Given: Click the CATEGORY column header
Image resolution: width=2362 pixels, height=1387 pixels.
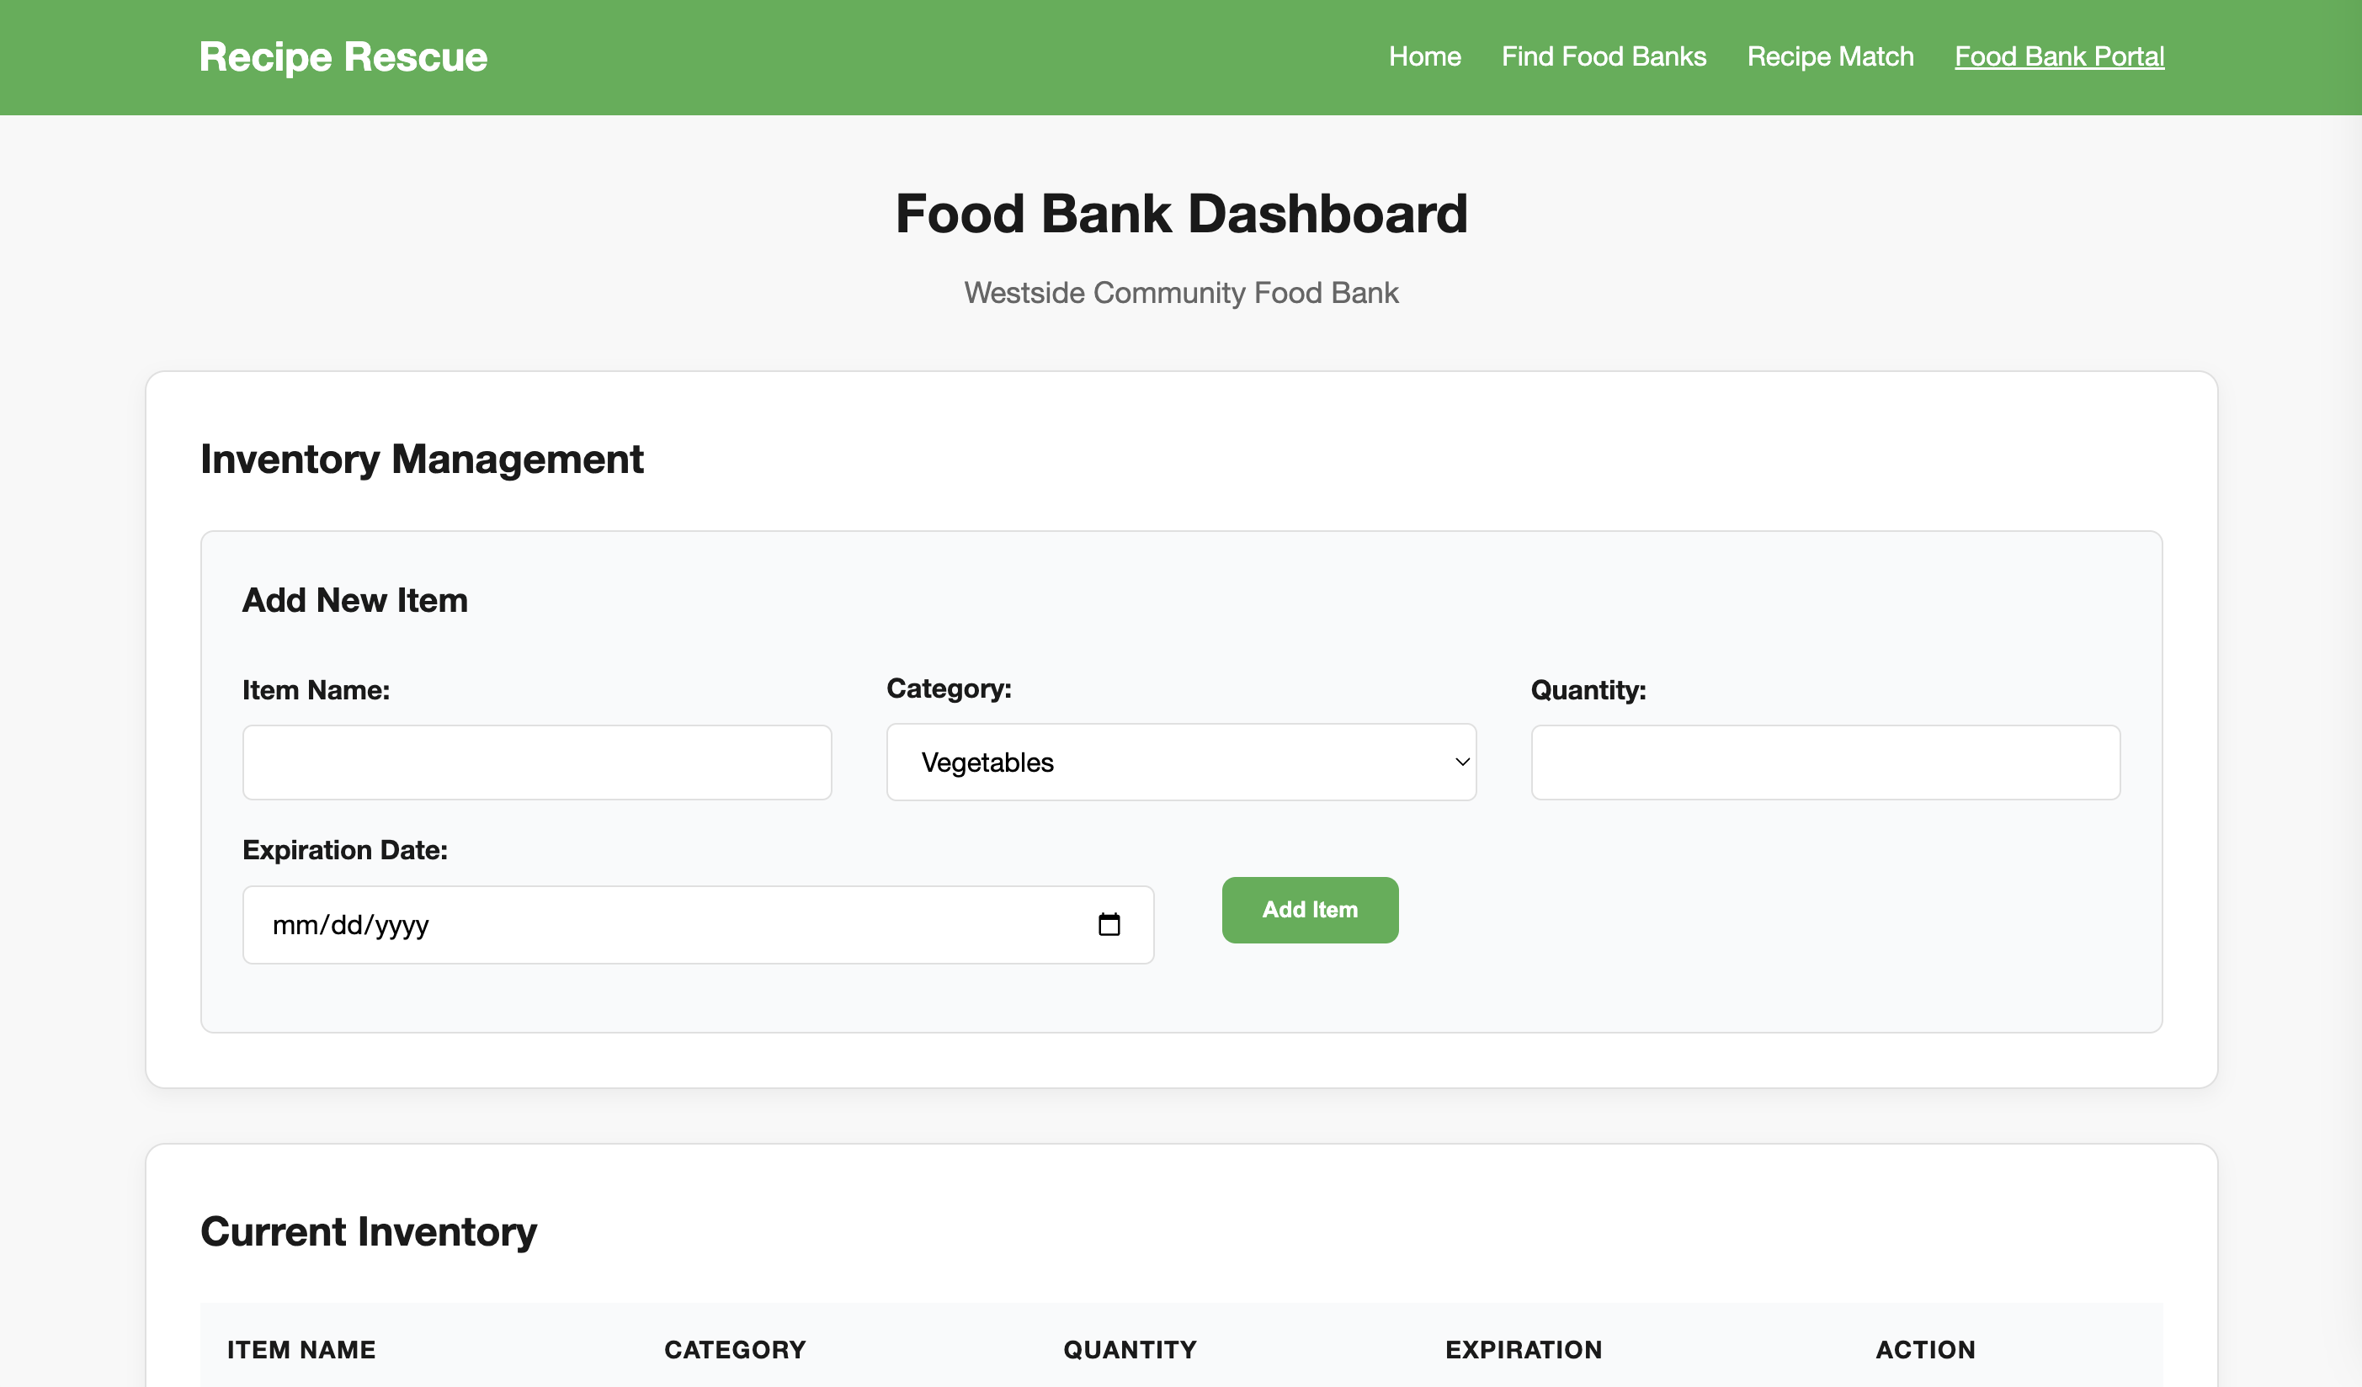Looking at the screenshot, I should (x=735, y=1349).
